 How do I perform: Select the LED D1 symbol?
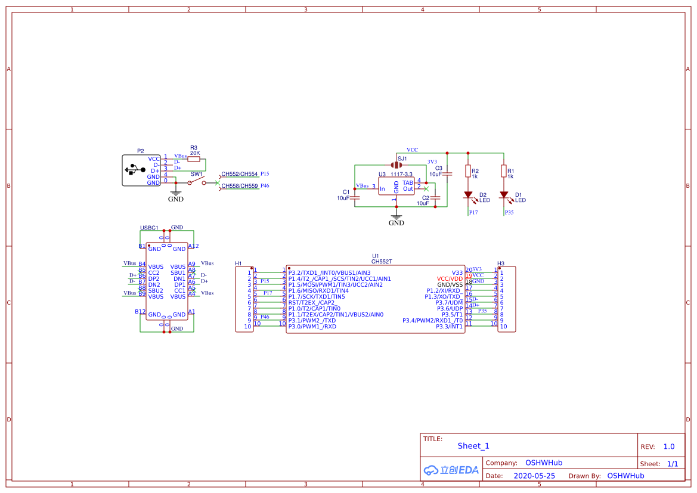(504, 195)
